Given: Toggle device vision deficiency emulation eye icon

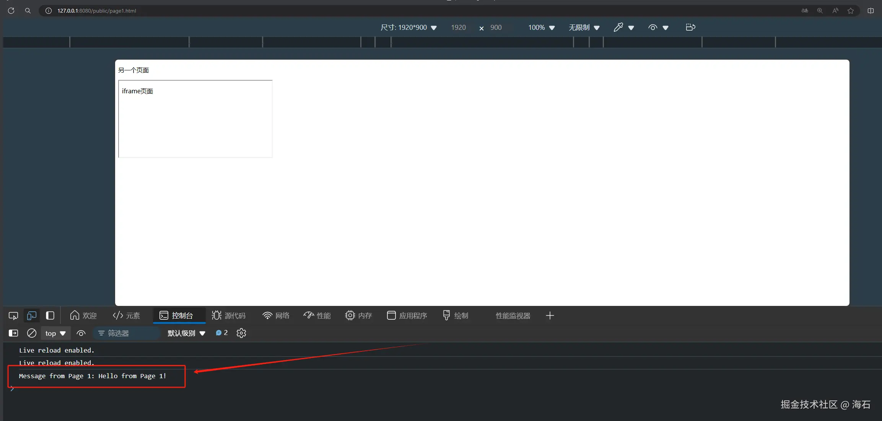Looking at the screenshot, I should (x=652, y=27).
